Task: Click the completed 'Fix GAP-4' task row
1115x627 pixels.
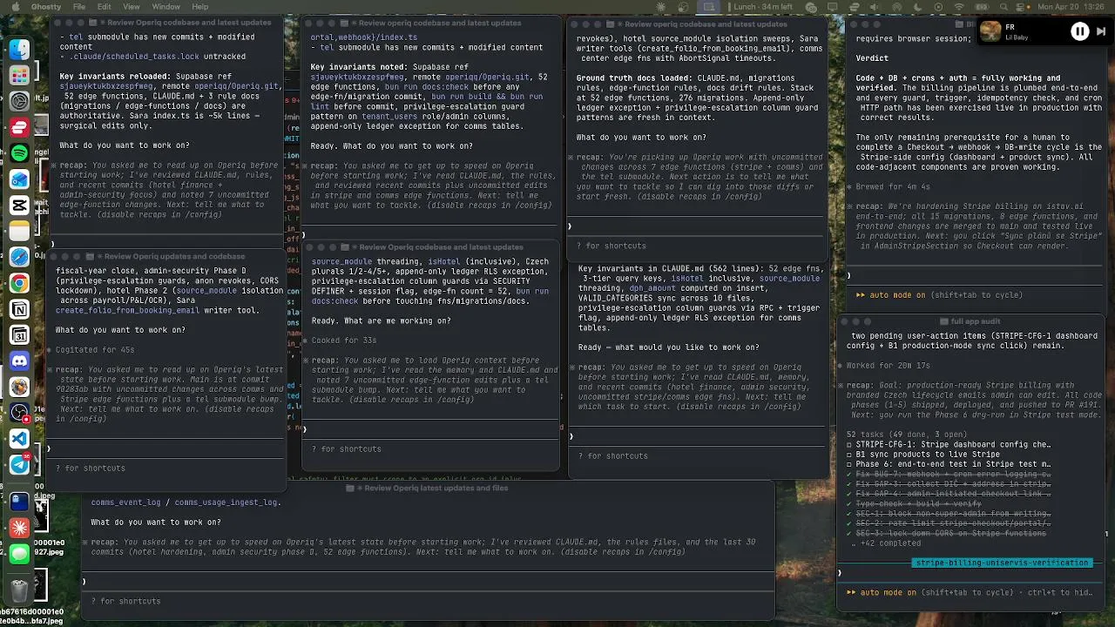Action: coord(949,494)
